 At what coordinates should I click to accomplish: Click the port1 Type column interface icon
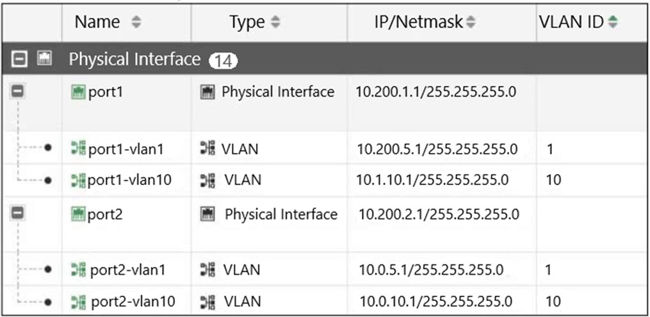[x=207, y=92]
